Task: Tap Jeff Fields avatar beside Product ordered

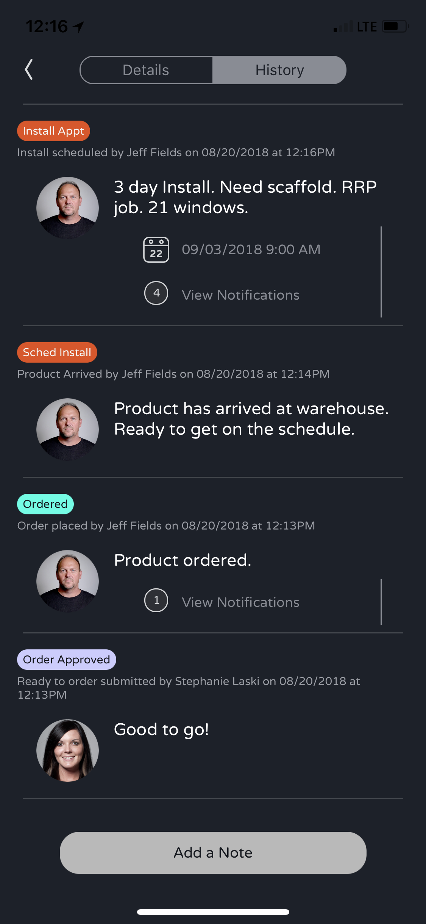Action: click(x=67, y=581)
